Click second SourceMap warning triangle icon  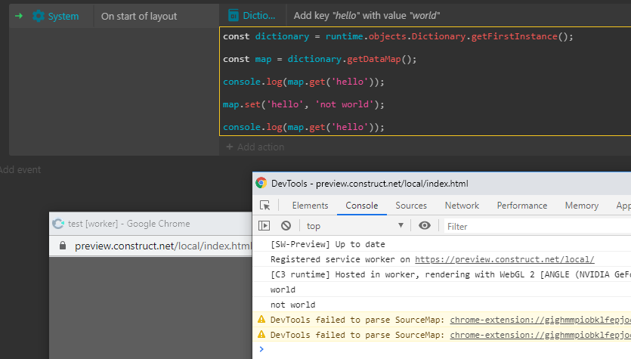tap(261, 335)
